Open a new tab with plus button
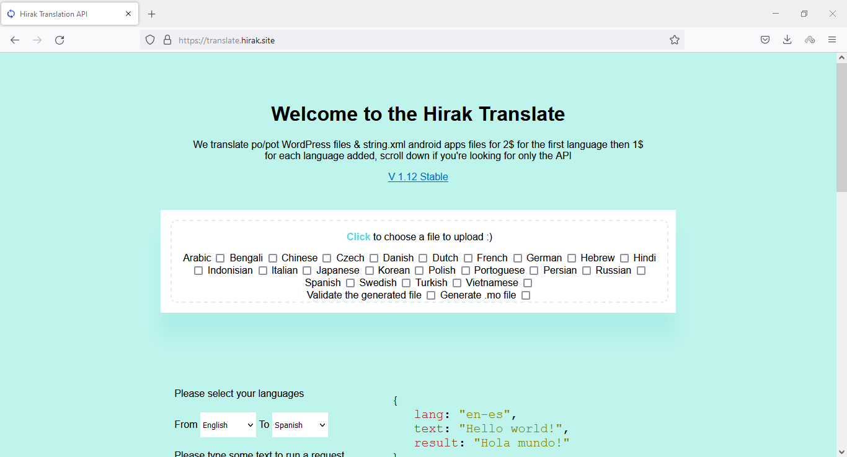This screenshot has width=847, height=457. tap(152, 14)
